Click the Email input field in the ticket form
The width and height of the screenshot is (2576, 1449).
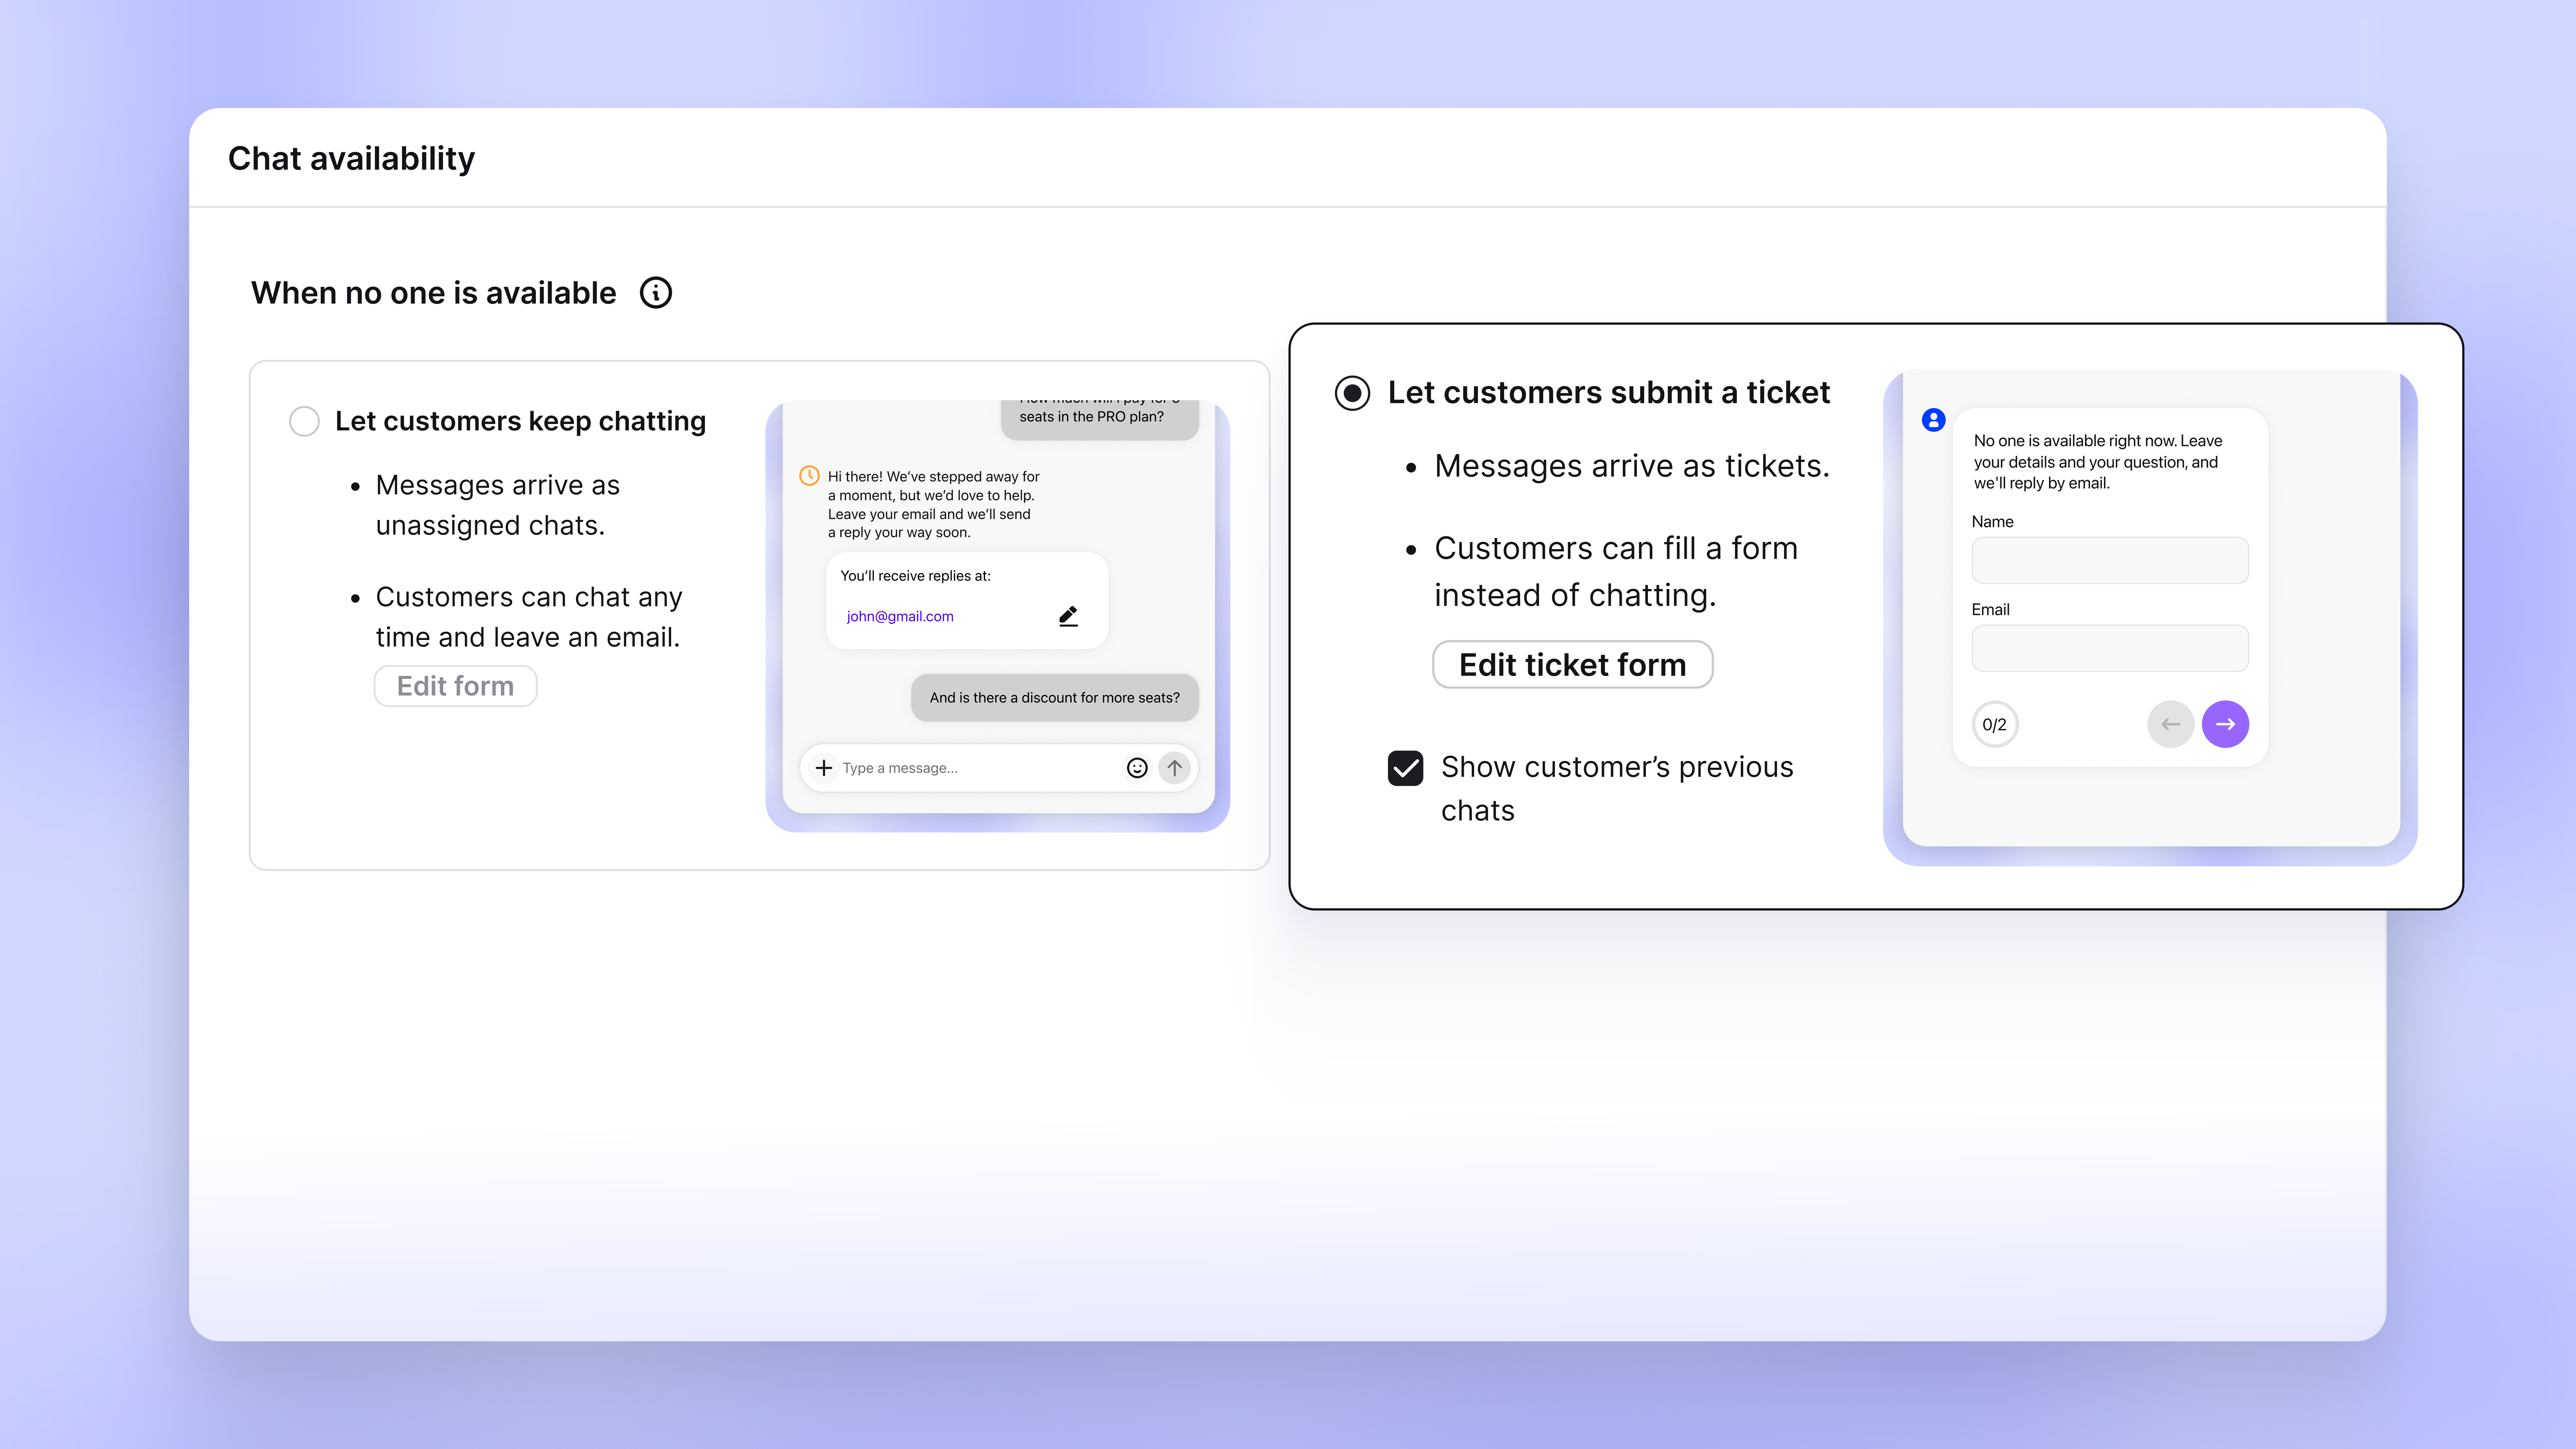pyautogui.click(x=2110, y=648)
